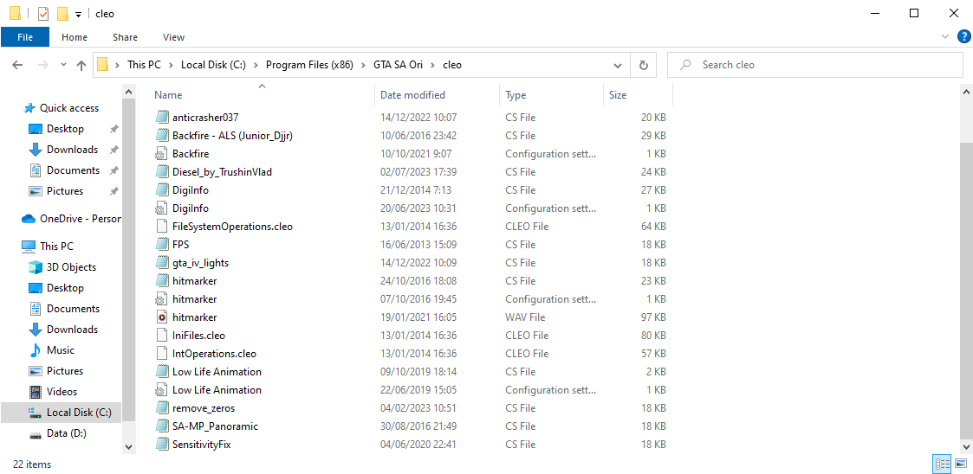Click the SensitivityFix file icon
The image size is (973, 474).
click(161, 445)
